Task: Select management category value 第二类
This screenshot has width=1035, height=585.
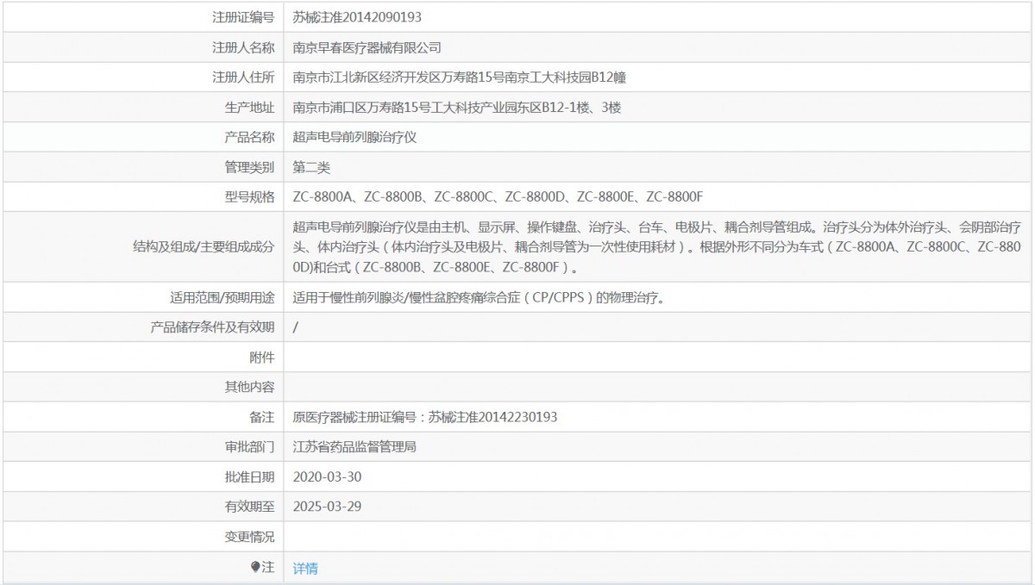Action: (311, 167)
